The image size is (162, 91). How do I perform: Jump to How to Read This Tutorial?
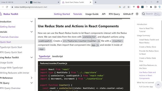[x=146, y=30]
